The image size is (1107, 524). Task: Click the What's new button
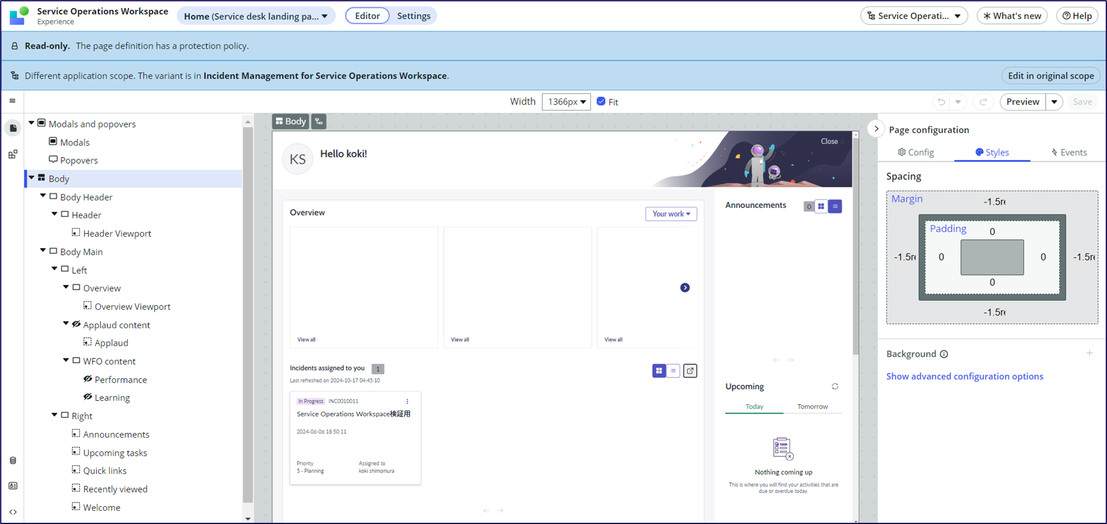pyautogui.click(x=1012, y=16)
